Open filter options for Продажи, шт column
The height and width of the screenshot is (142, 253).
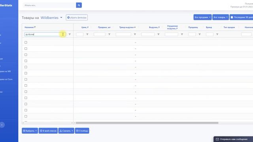point(109,34)
